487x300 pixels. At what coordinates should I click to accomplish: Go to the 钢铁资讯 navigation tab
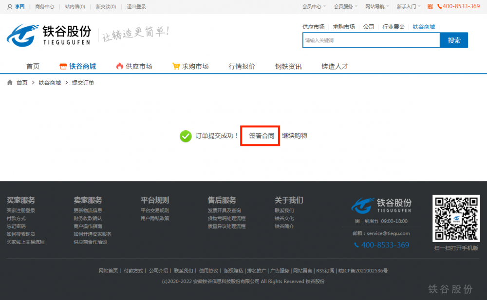point(288,66)
